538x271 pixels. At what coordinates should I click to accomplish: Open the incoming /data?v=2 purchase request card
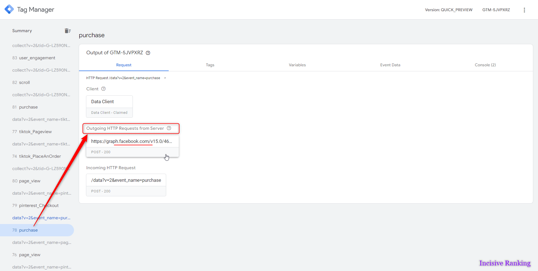tap(126, 185)
